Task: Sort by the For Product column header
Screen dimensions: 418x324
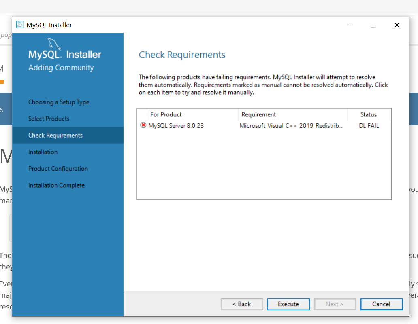Action: pos(192,114)
